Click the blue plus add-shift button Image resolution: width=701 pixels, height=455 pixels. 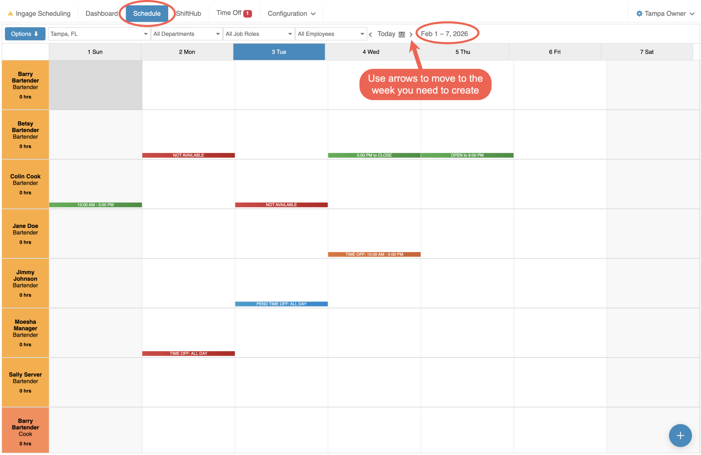[x=680, y=435]
